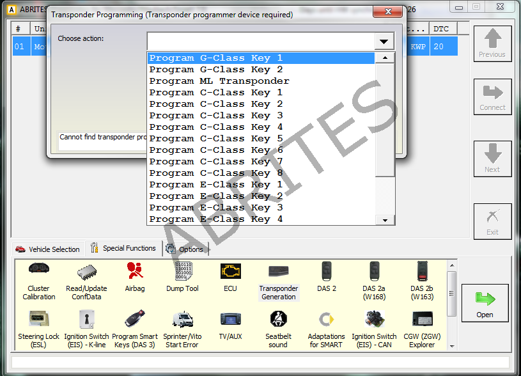Open Adaptations for SMART
Image resolution: width=521 pixels, height=376 pixels.
326,329
